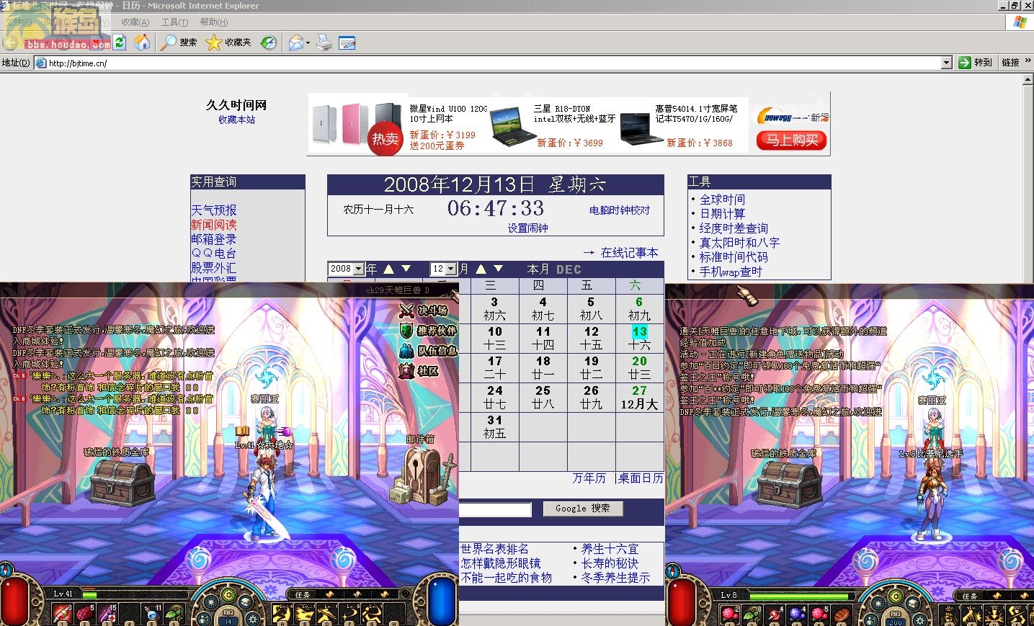This screenshot has width=1034, height=626.
Task: Open the 日期计算 tool link
Action: point(722,214)
